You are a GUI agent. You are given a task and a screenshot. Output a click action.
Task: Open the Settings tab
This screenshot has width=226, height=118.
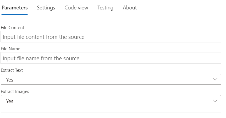tap(46, 8)
